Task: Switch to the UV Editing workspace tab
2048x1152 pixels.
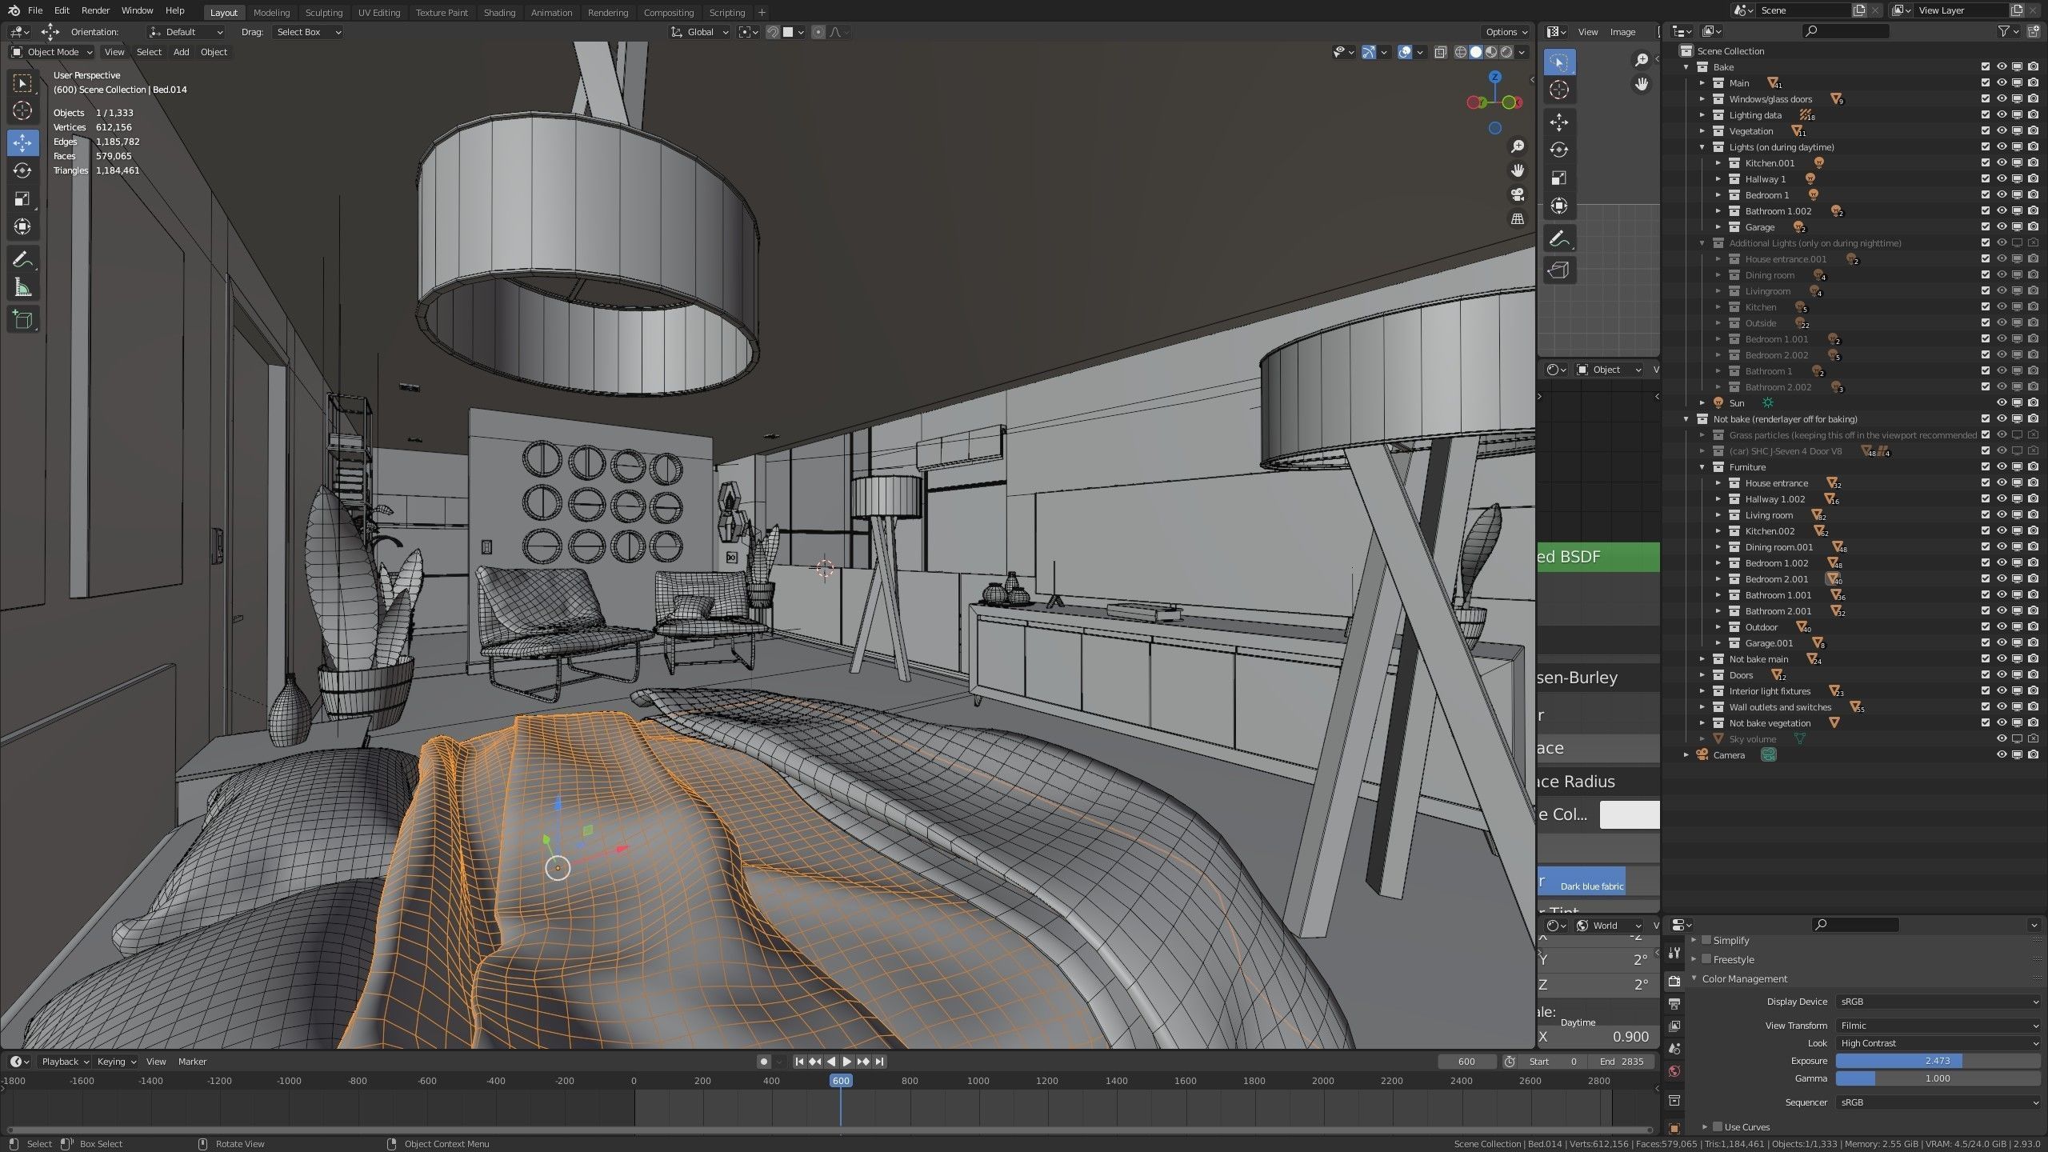Action: coord(378,13)
